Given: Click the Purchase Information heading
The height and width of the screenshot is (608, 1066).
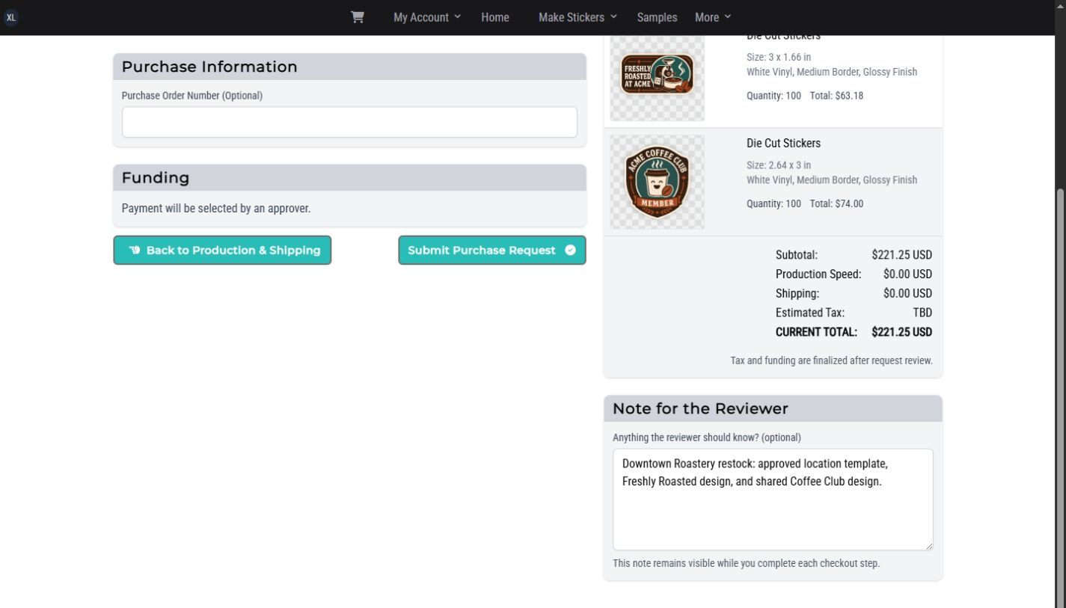Looking at the screenshot, I should coord(209,67).
